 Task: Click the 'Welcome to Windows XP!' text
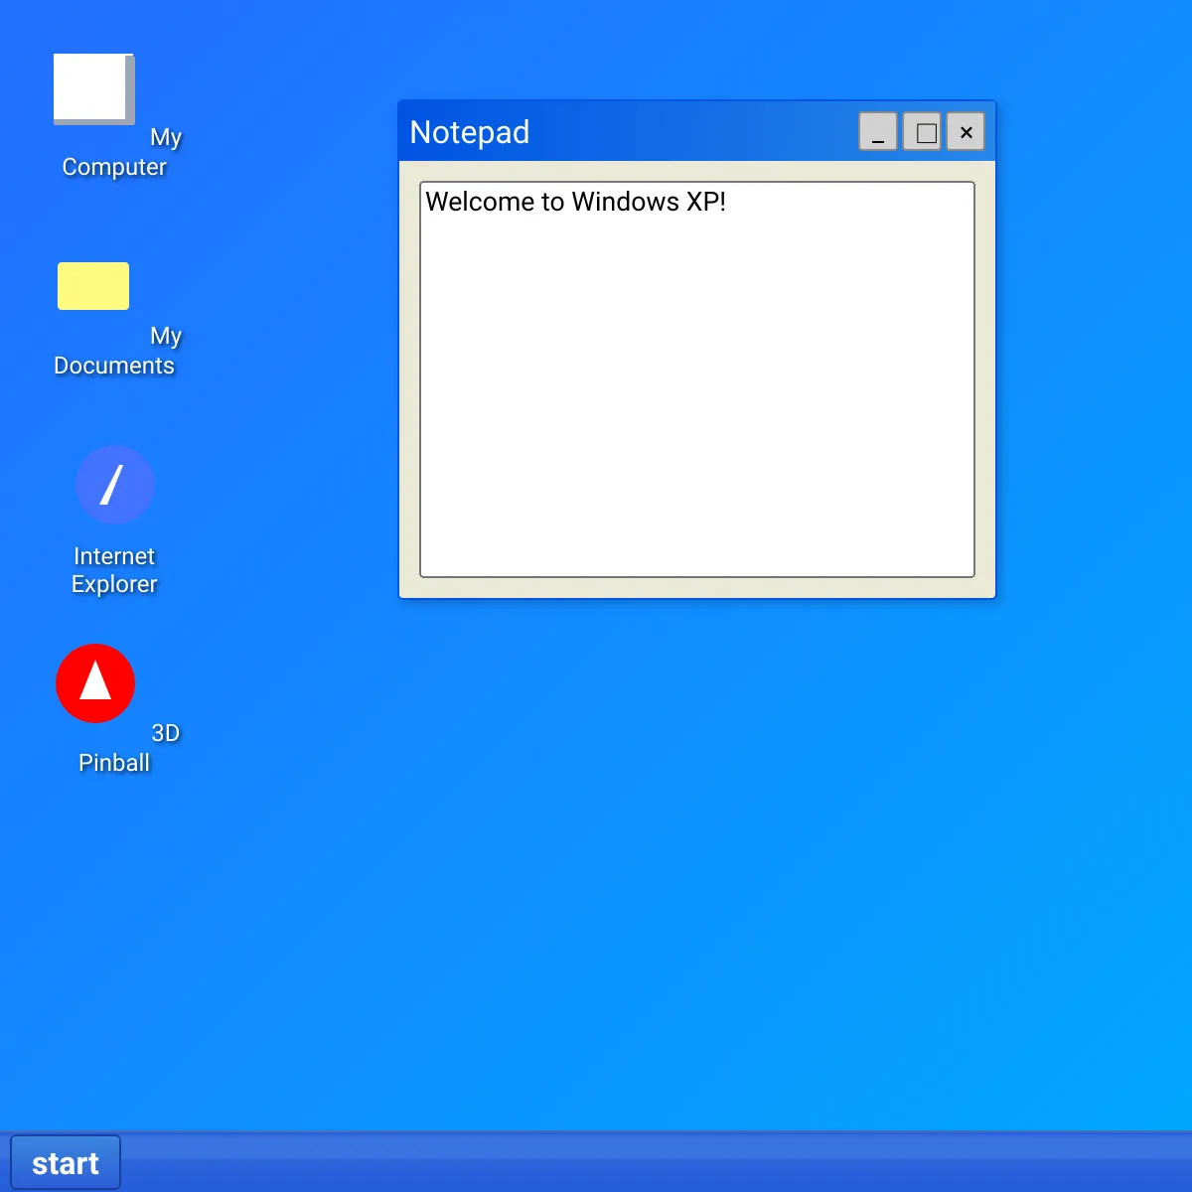click(x=576, y=202)
